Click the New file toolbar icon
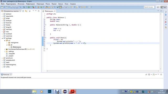168x94 pixels. coord(2,7)
